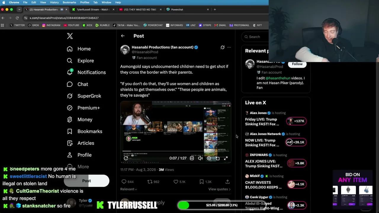Join INFOWARS ALEX JONES LIVE broadcast
Image resolution: width=379 pixels, height=213 pixels.
[x=276, y=161]
